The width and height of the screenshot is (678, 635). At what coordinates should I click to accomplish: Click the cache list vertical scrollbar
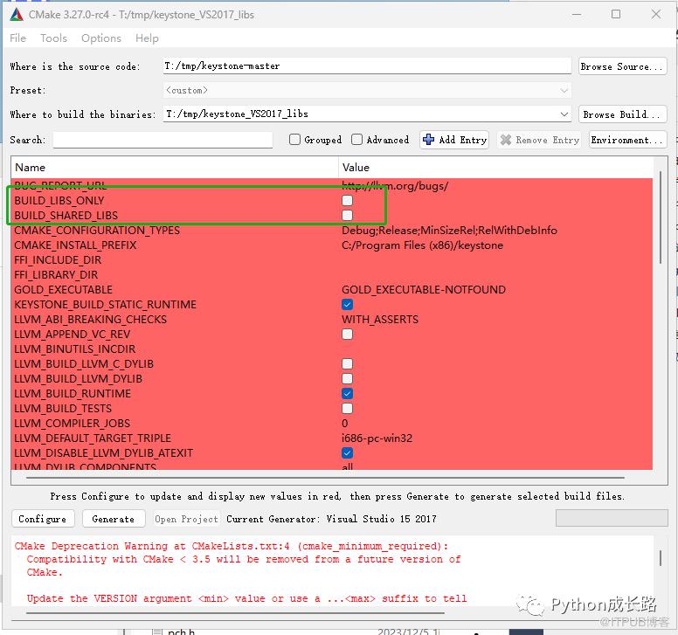click(x=661, y=217)
